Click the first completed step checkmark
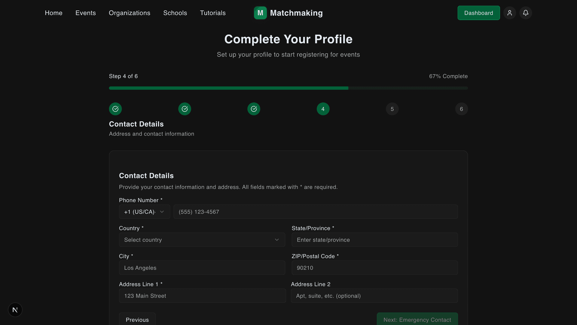This screenshot has width=577, height=325. 115,109
